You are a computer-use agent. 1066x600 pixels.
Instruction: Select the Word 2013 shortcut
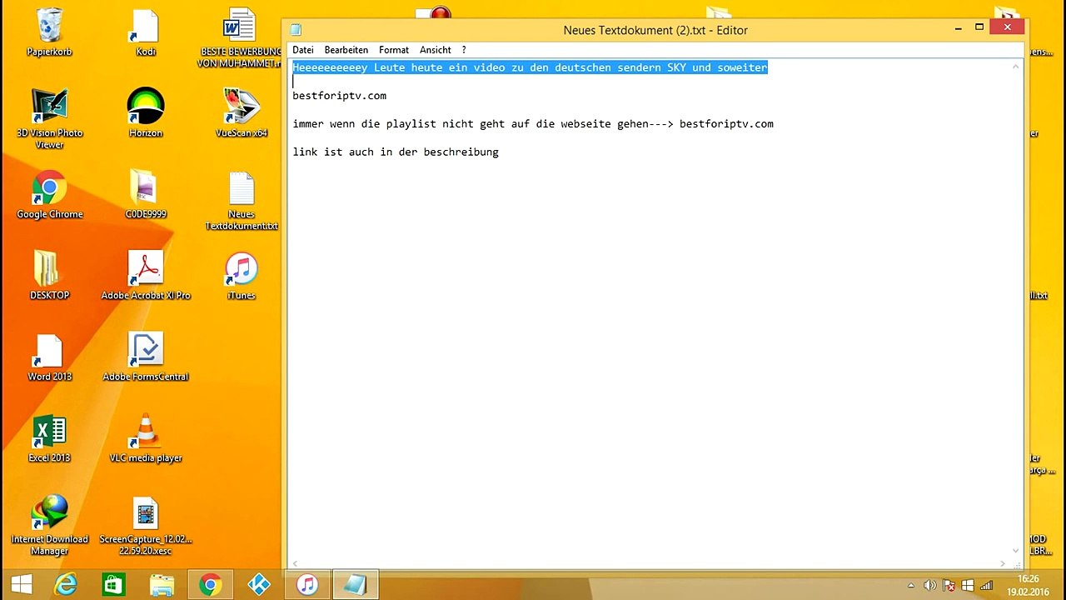[x=49, y=357]
